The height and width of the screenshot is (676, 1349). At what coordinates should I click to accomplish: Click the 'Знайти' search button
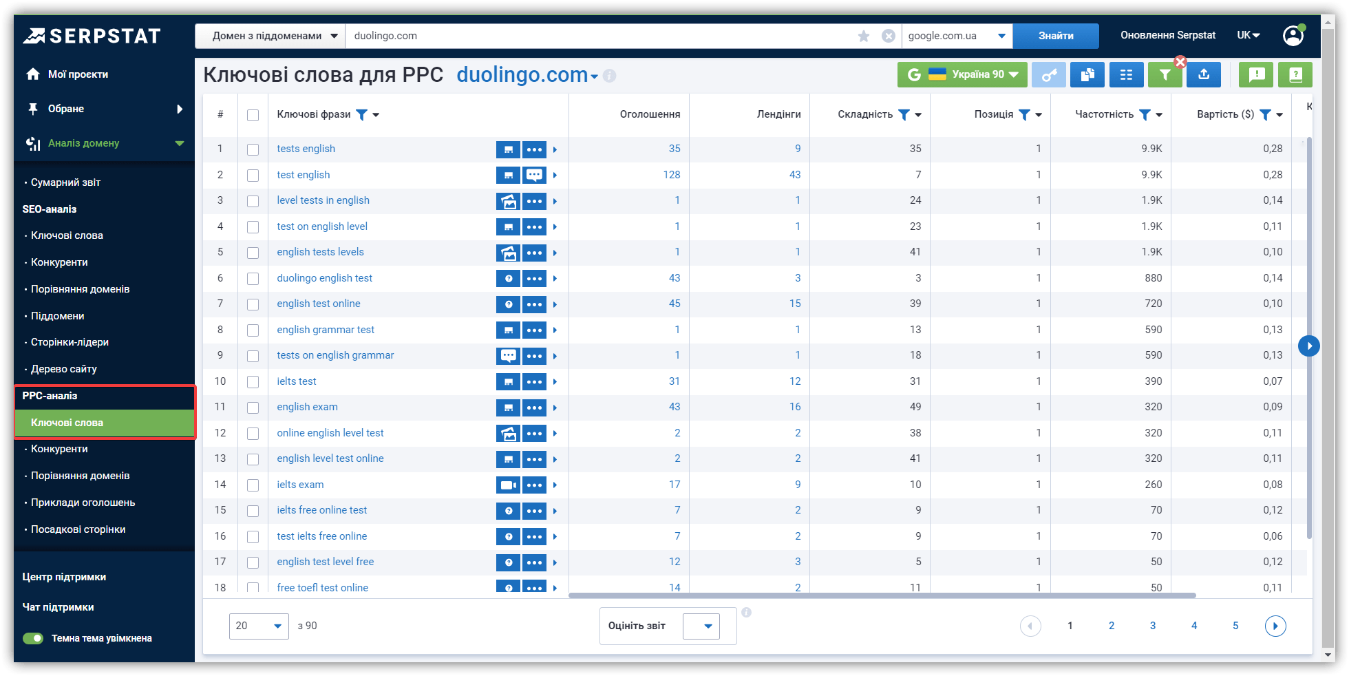tap(1056, 36)
